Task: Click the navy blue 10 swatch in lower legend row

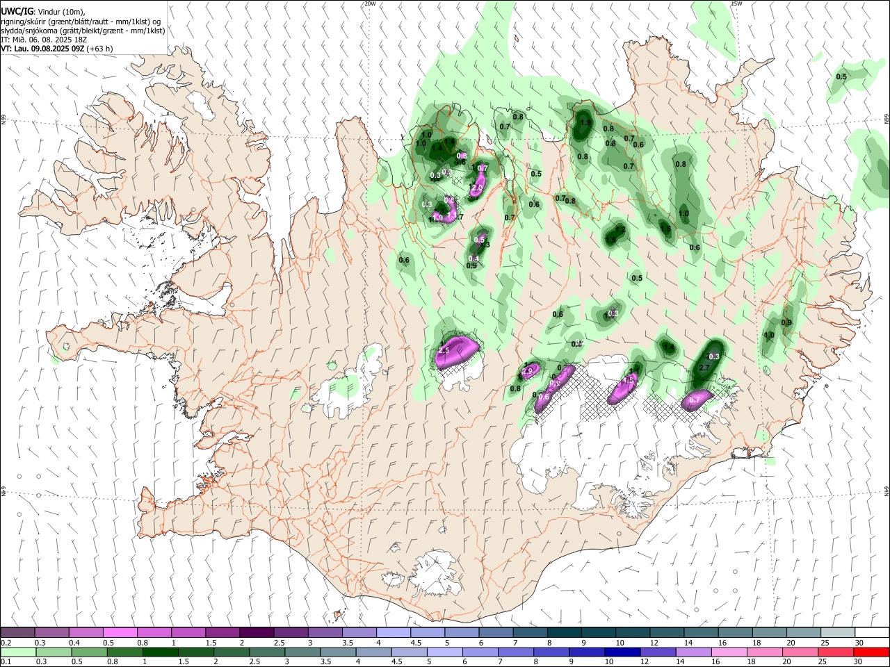Action: pos(622,652)
